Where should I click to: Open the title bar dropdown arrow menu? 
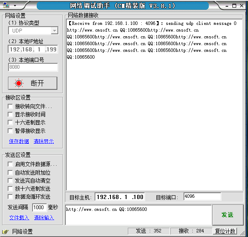pos(15,5)
